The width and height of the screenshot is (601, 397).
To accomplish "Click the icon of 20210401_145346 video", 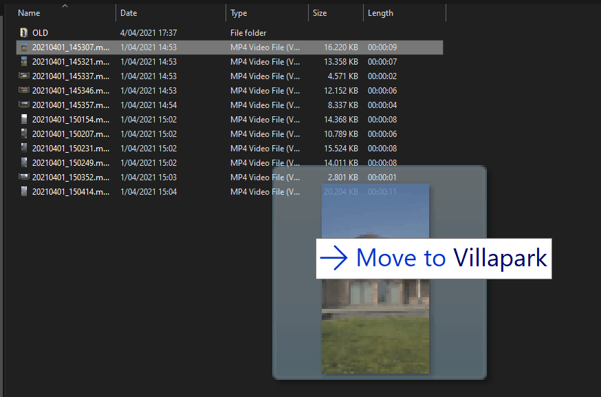I will click(24, 90).
